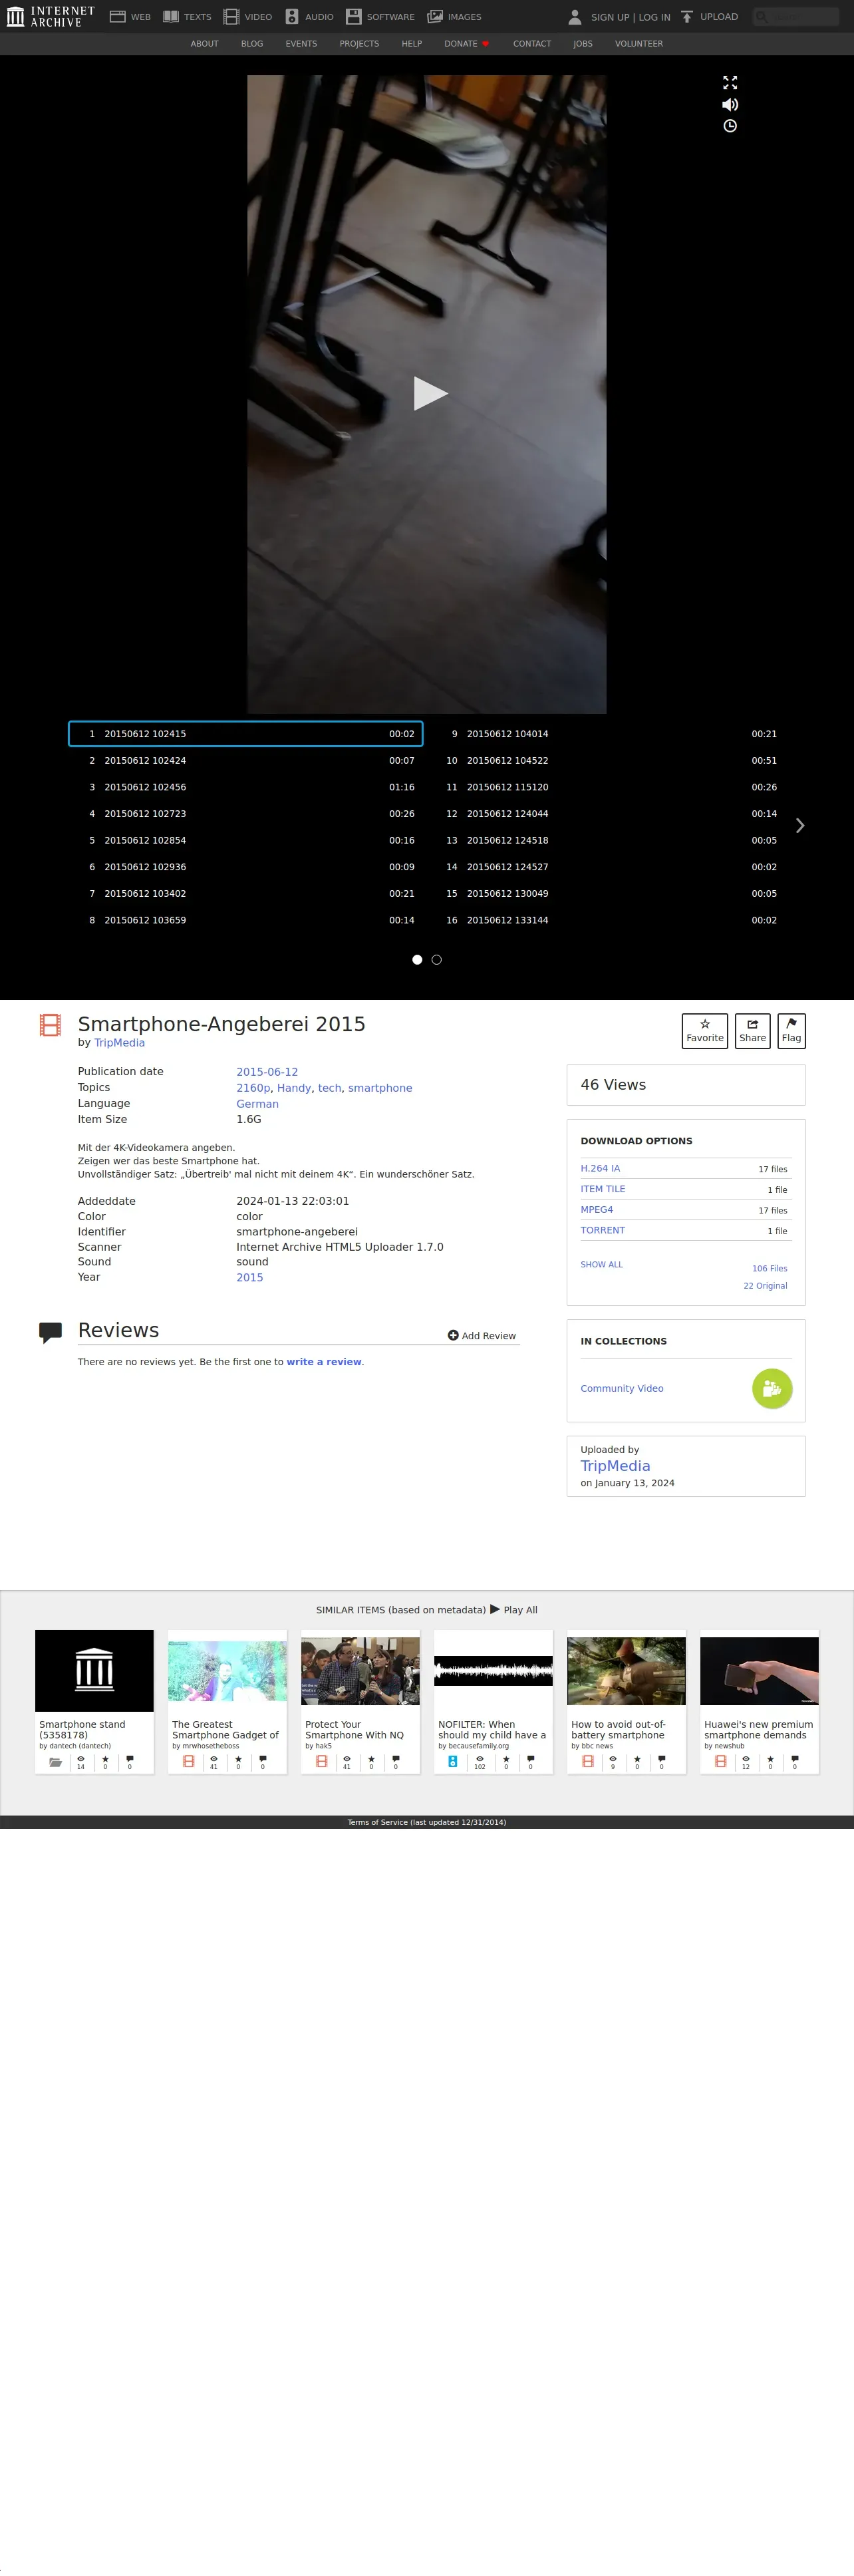The width and height of the screenshot is (854, 2576).
Task: Expand the H.264 IA download option
Action: pos(600,1169)
